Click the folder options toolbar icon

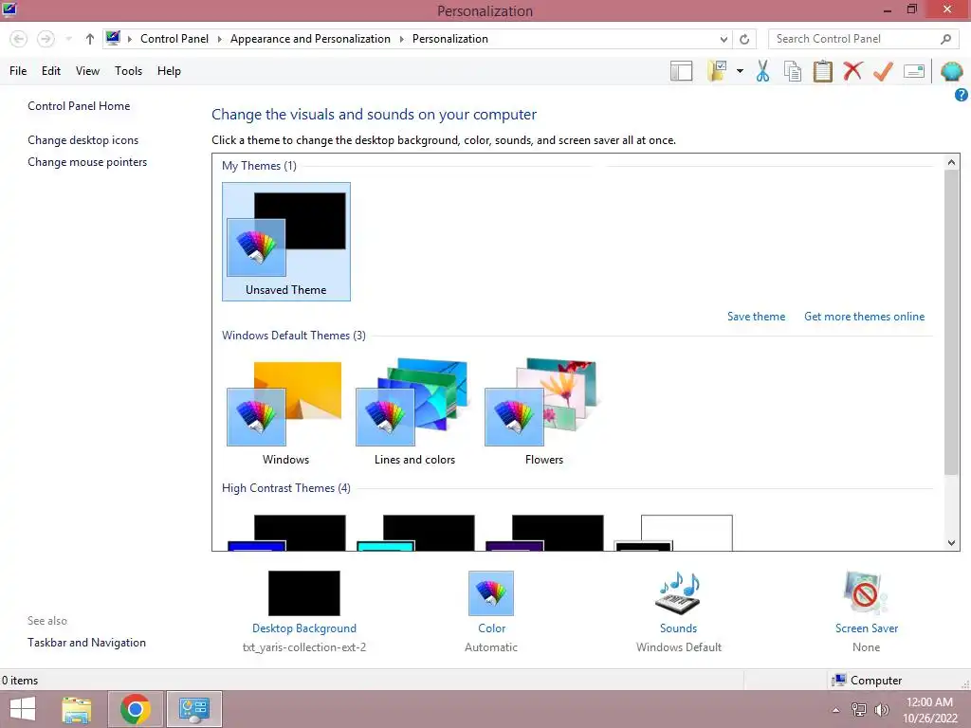(717, 70)
